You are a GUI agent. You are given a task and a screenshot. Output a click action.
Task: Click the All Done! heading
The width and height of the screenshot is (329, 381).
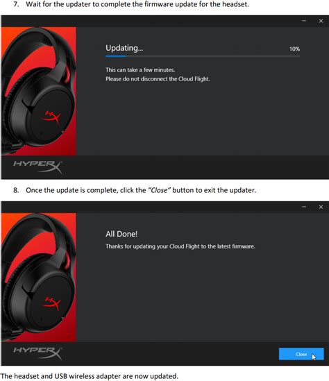(x=121, y=234)
